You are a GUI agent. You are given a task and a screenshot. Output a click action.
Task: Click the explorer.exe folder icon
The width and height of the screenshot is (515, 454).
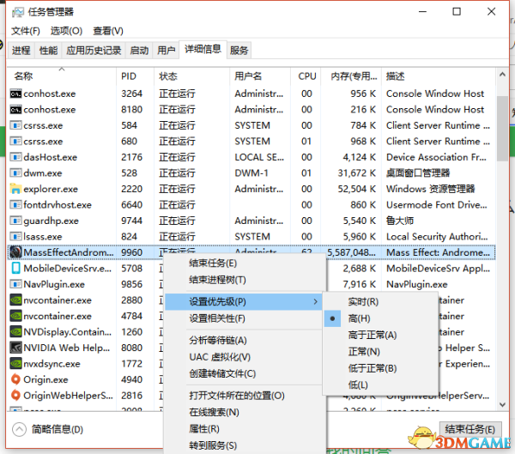15,189
